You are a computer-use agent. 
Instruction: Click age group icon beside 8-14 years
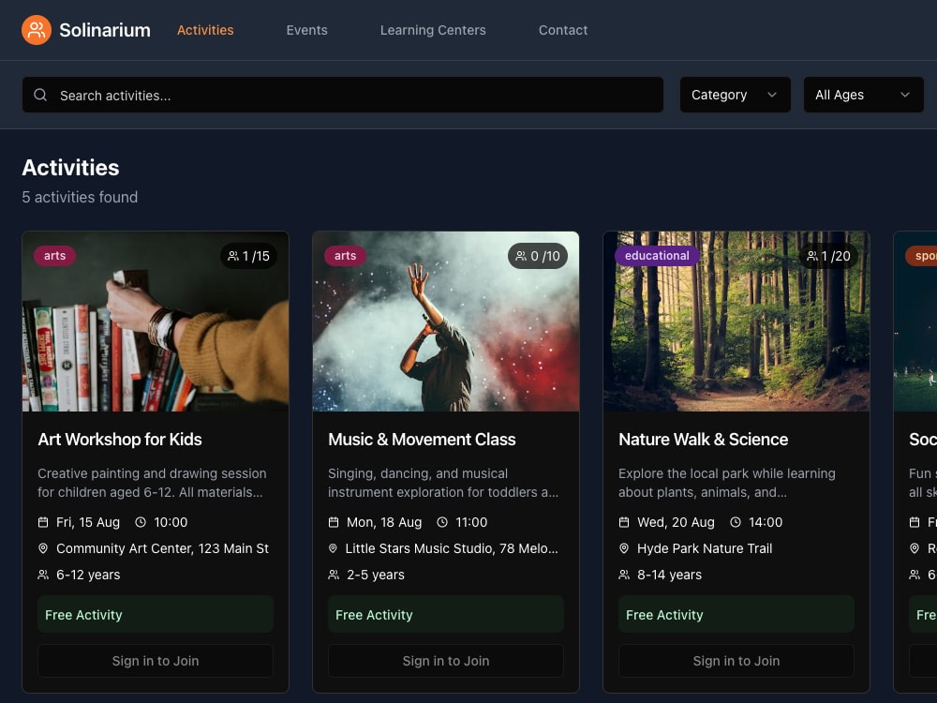pyautogui.click(x=624, y=575)
